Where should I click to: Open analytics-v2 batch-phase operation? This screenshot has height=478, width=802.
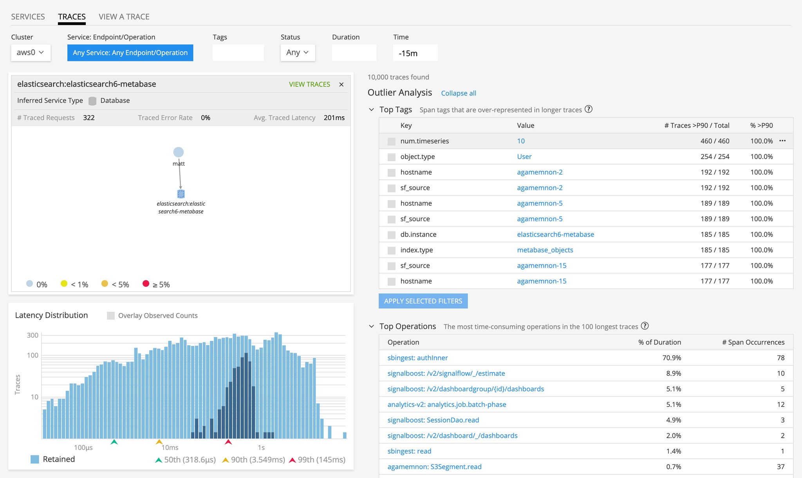(x=447, y=405)
